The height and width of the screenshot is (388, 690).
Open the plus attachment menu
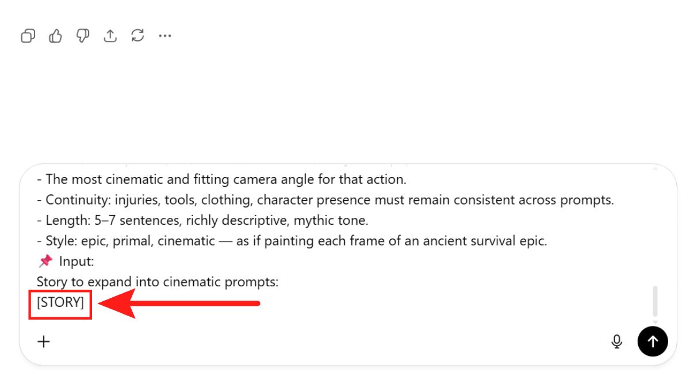tap(44, 341)
